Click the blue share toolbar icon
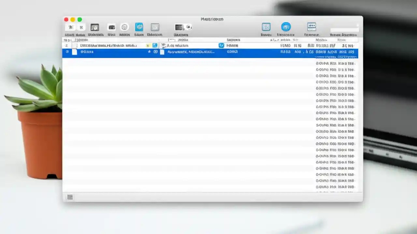 [x=139, y=27]
